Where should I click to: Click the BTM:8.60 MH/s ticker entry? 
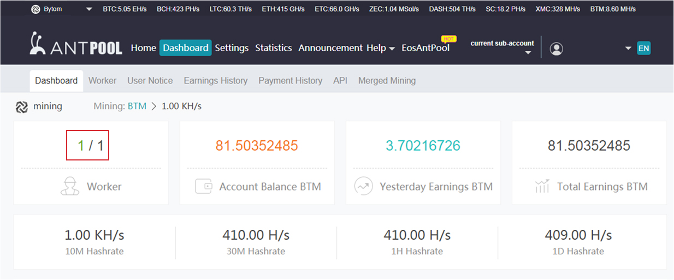click(x=613, y=9)
